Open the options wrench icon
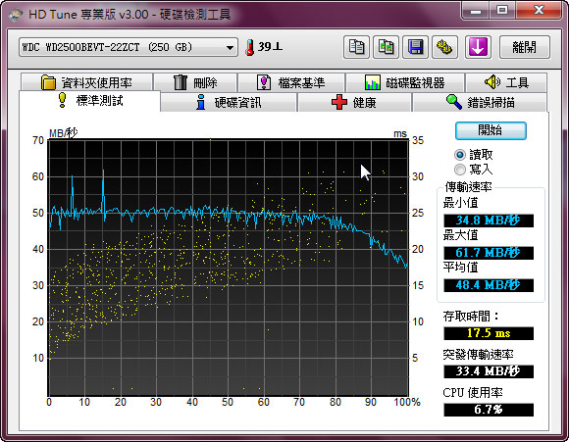 pyautogui.click(x=444, y=47)
